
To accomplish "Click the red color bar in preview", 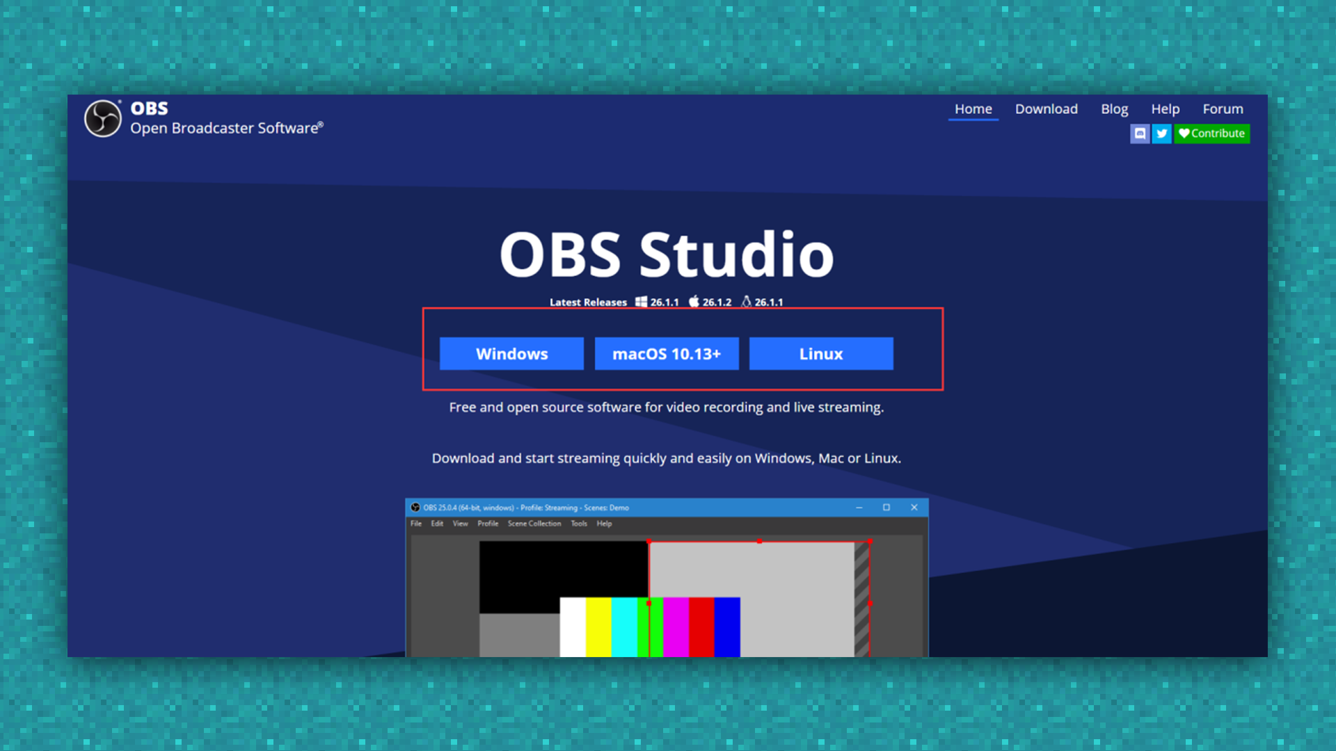I will (x=701, y=627).
